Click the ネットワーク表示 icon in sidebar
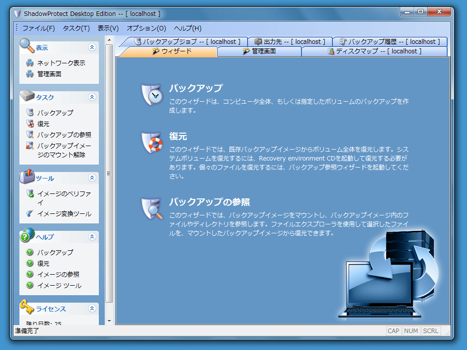Viewport: 467px width, 350px height. pyautogui.click(x=30, y=63)
